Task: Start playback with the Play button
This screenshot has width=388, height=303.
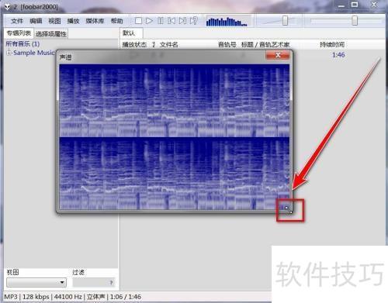Action: 149,21
